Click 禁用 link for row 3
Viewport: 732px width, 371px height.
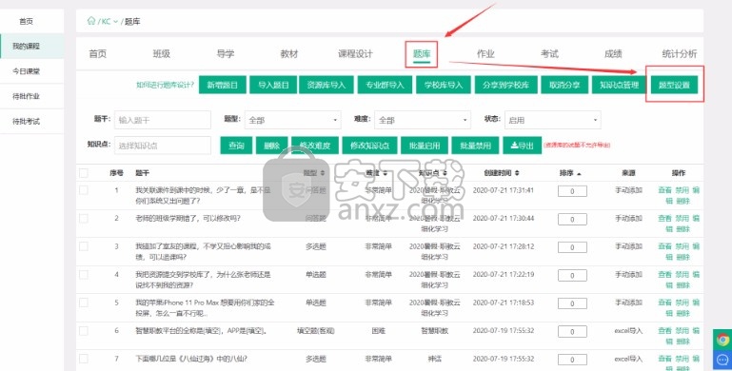(x=683, y=246)
